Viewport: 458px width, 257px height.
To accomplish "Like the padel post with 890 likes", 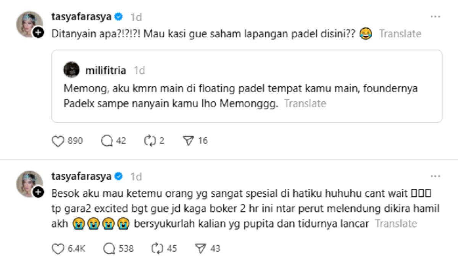I will [57, 141].
